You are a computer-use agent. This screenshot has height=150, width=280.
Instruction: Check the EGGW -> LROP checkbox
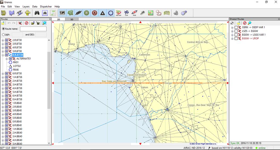click(236, 39)
